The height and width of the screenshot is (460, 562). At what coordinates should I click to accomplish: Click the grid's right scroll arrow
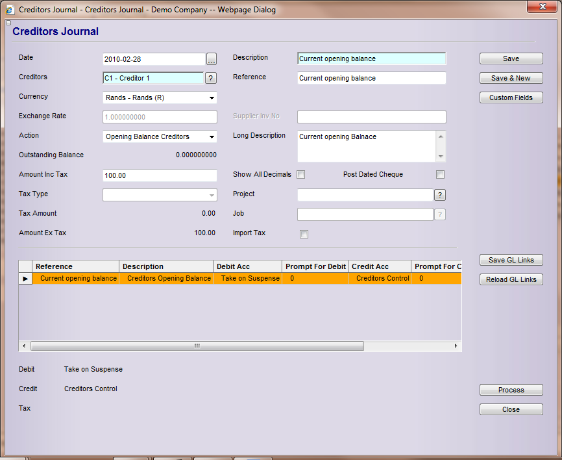pos(456,346)
